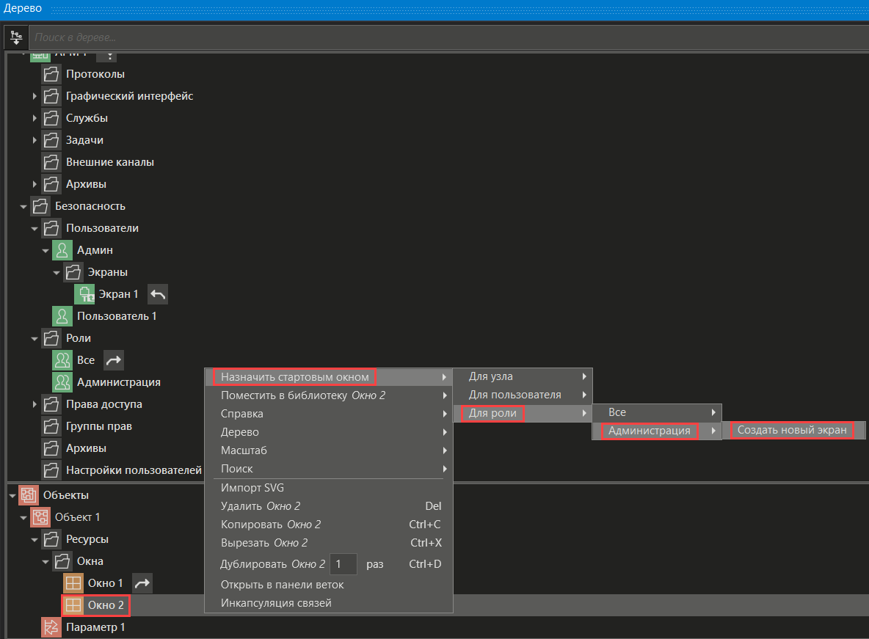869x639 pixels.
Task: Click the Объект 1 object icon
Action: pyautogui.click(x=40, y=517)
